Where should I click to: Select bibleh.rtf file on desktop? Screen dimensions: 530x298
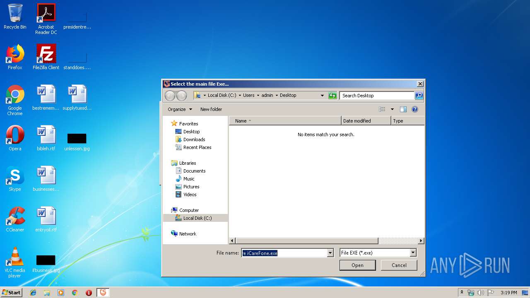tap(46, 138)
